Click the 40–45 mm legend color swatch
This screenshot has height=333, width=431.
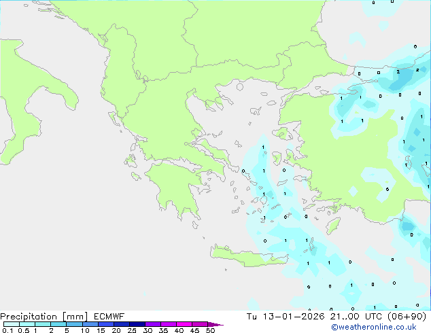(184, 324)
